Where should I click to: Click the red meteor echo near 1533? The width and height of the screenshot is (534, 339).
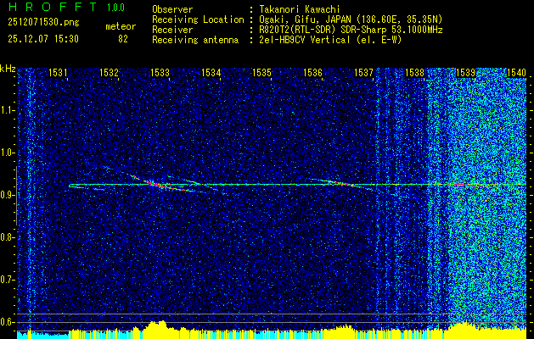coord(162,186)
